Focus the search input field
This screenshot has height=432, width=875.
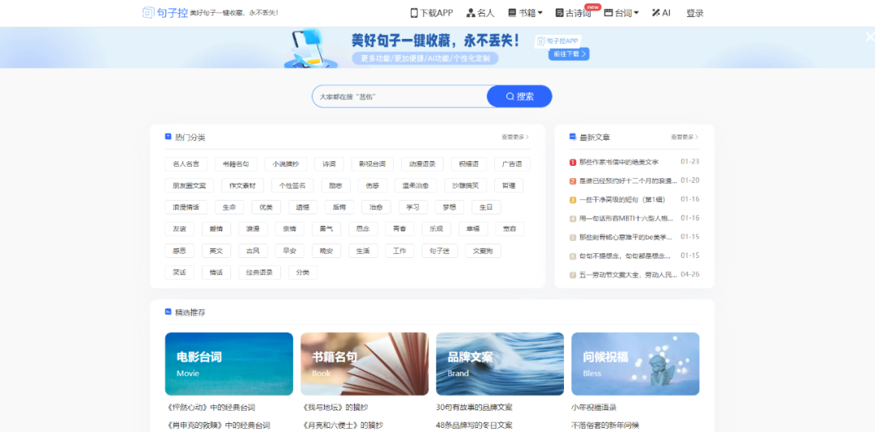[x=399, y=96]
